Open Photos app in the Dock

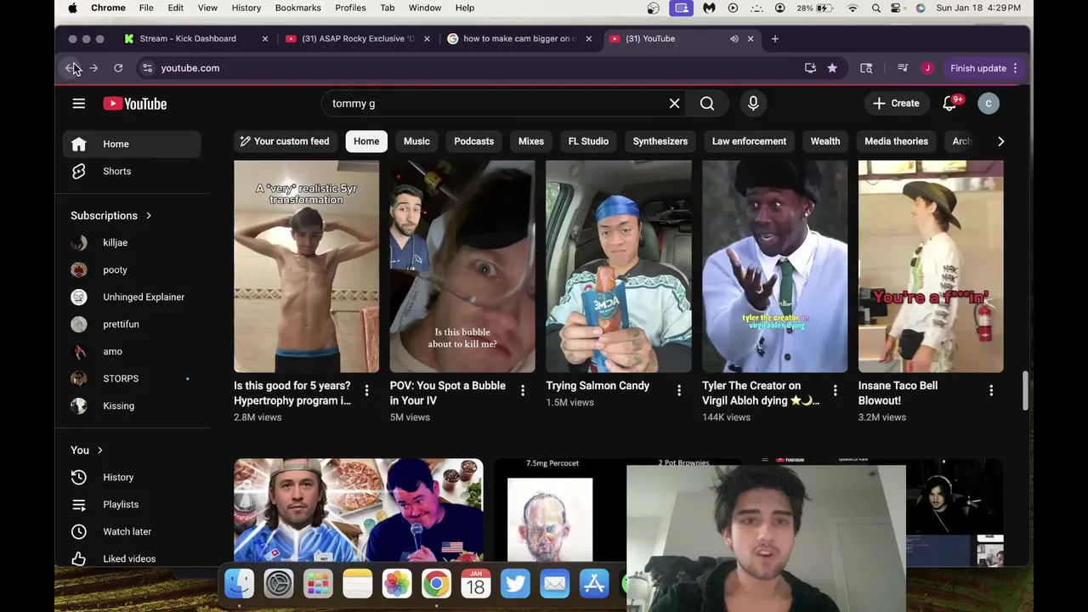point(396,584)
